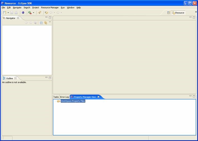Click the Eclipse logo in title bar
198x141 pixels.
(x=3, y=3)
